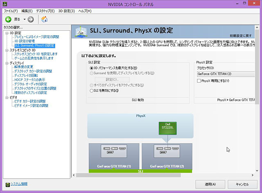Open ビデオ イメージ設定の調整 item
This screenshot has height=193, width=262.
[31, 105]
